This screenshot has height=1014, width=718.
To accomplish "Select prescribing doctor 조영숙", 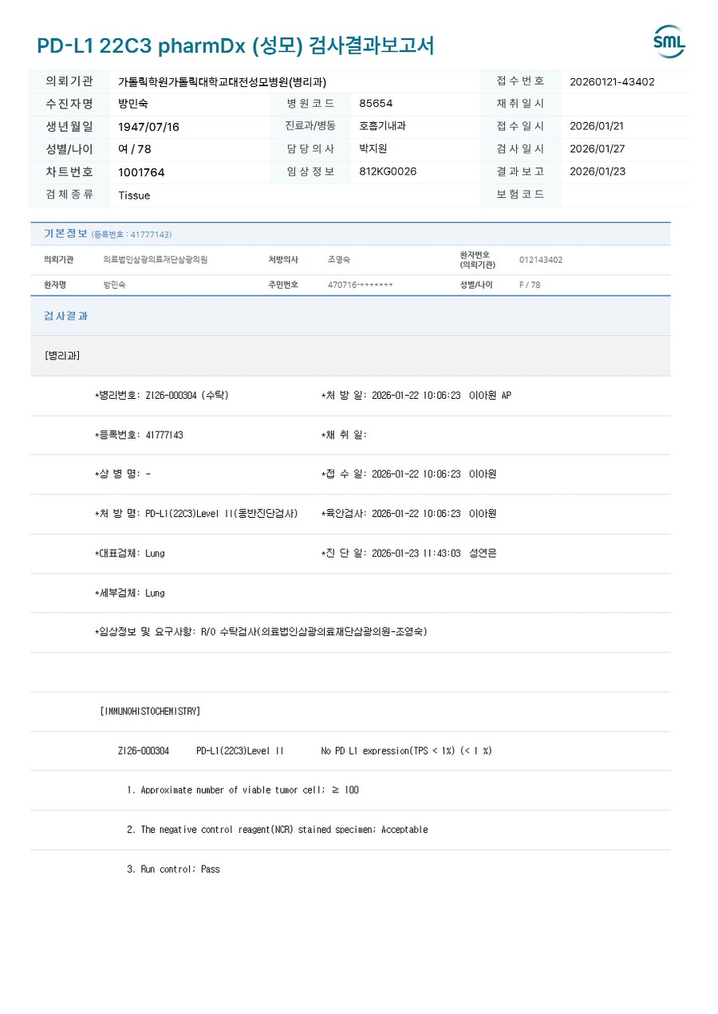I will 339,260.
